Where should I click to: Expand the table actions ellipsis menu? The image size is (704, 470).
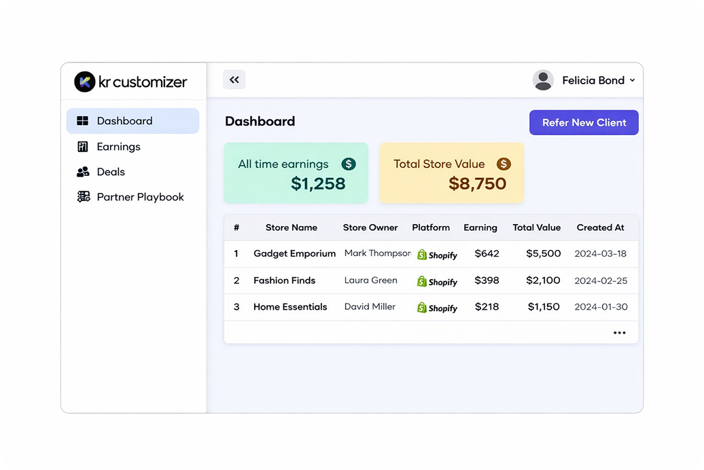619,332
